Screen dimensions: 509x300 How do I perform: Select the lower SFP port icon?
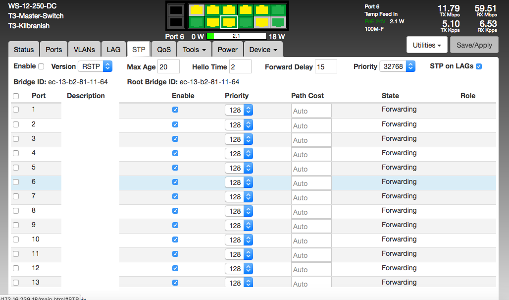(176, 22)
